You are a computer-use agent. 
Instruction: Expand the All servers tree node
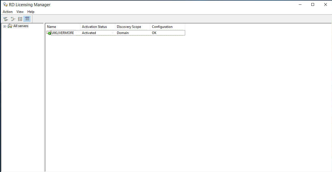pyautogui.click(x=4, y=26)
